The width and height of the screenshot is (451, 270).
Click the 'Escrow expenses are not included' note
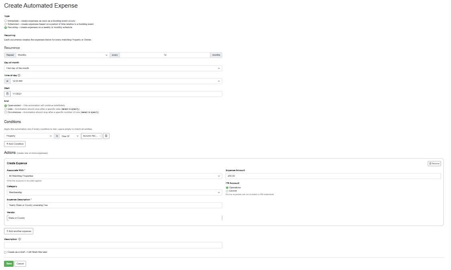pyautogui.click(x=250, y=194)
